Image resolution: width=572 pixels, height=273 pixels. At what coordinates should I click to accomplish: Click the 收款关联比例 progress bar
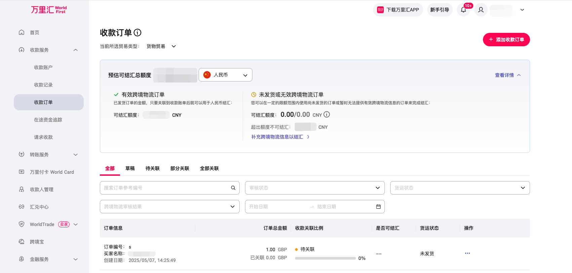click(x=325, y=258)
